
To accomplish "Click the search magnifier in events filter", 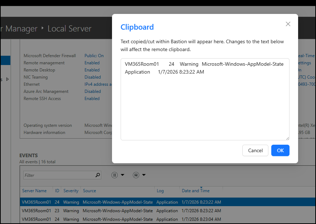I will [98, 175].
